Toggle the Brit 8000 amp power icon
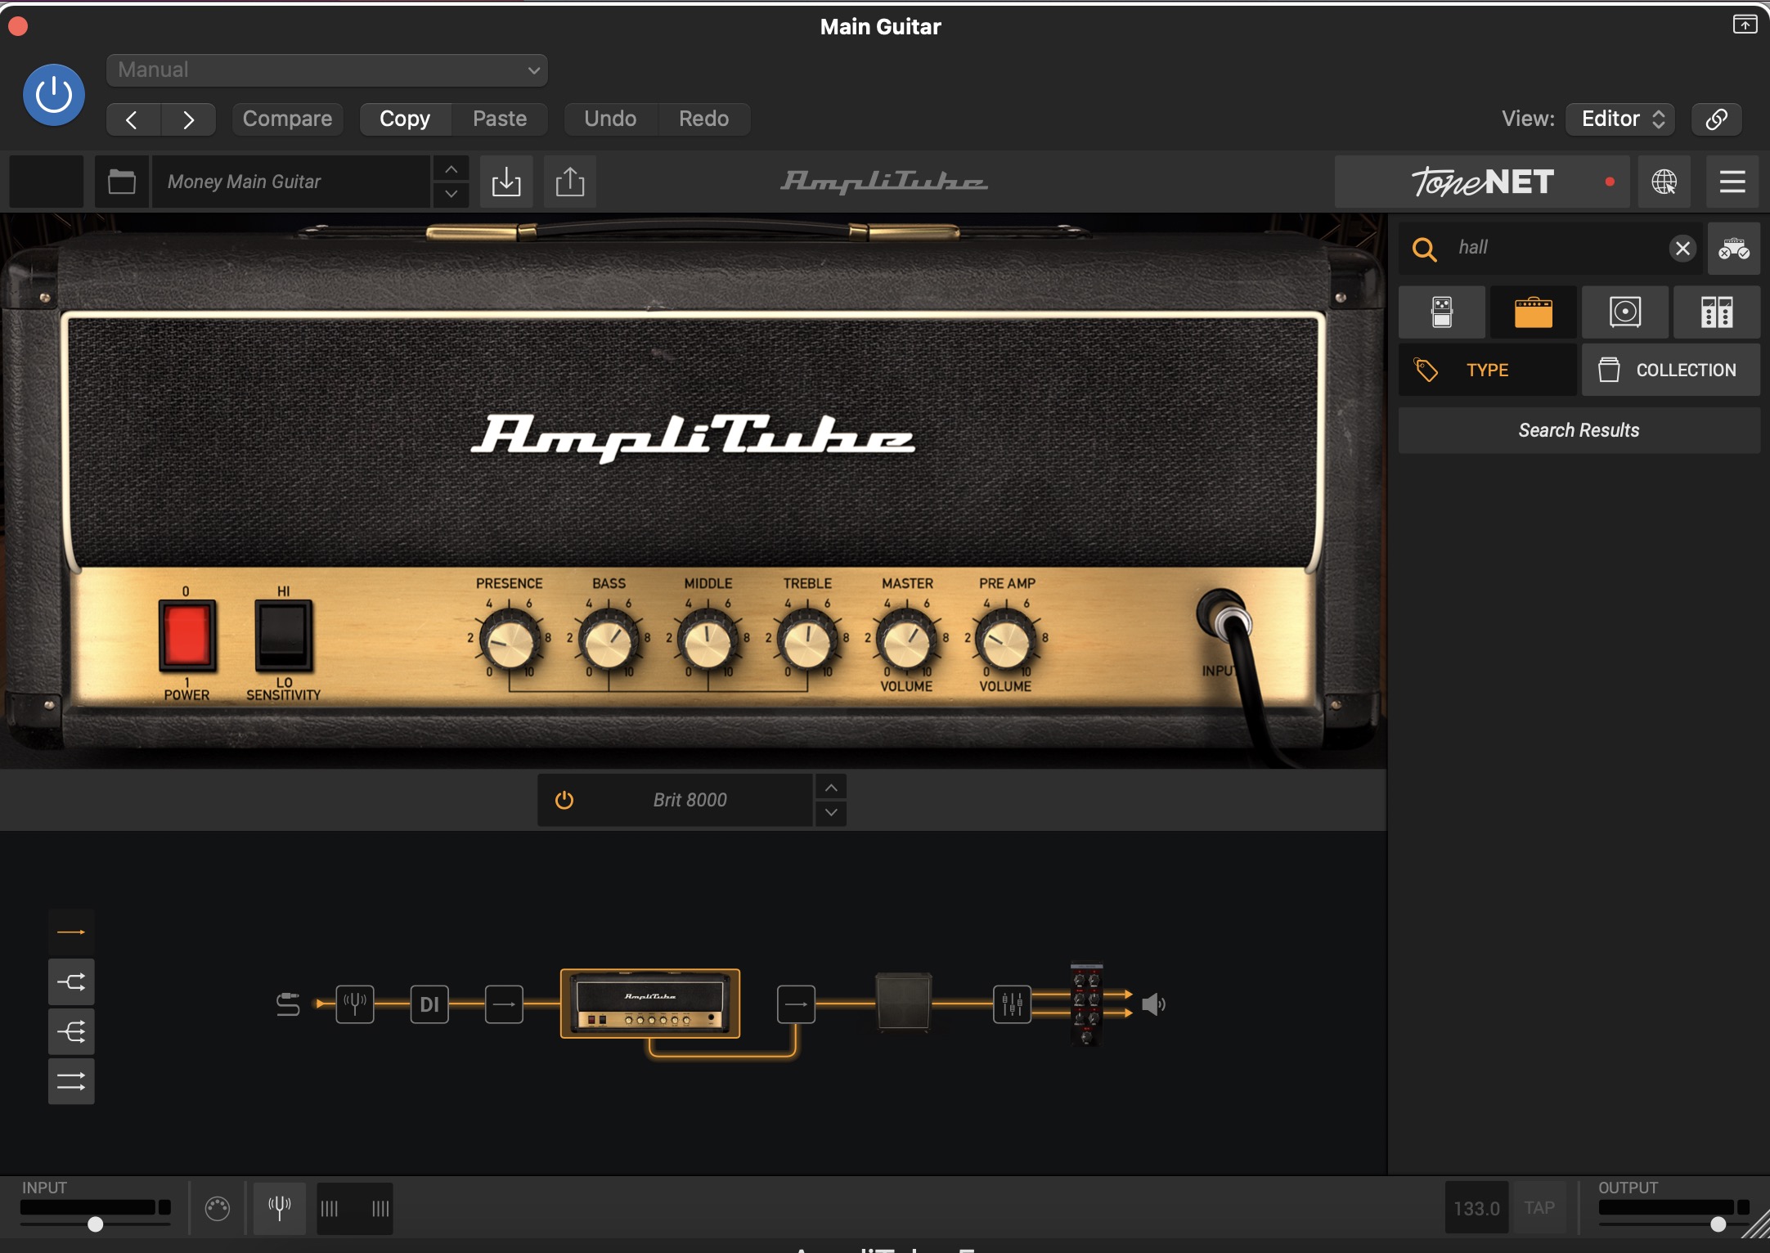 click(564, 800)
